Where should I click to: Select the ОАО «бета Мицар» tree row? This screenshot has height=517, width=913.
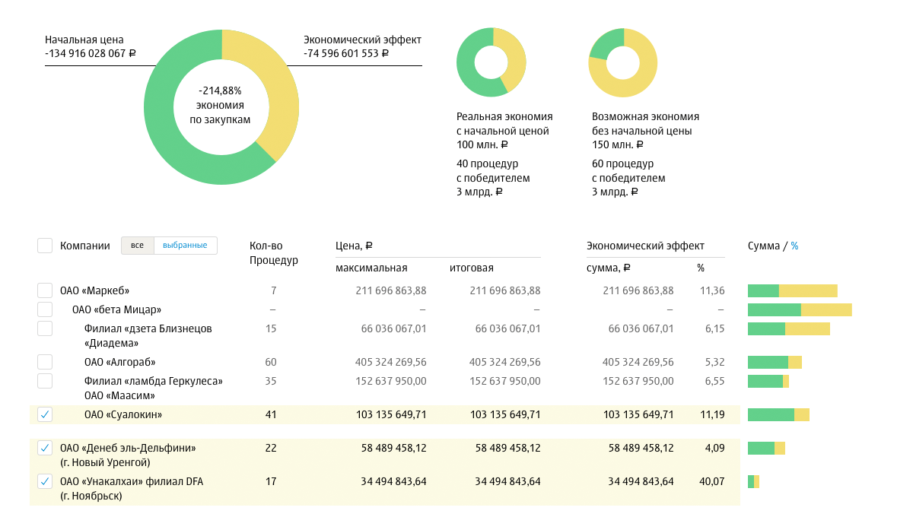[116, 309]
